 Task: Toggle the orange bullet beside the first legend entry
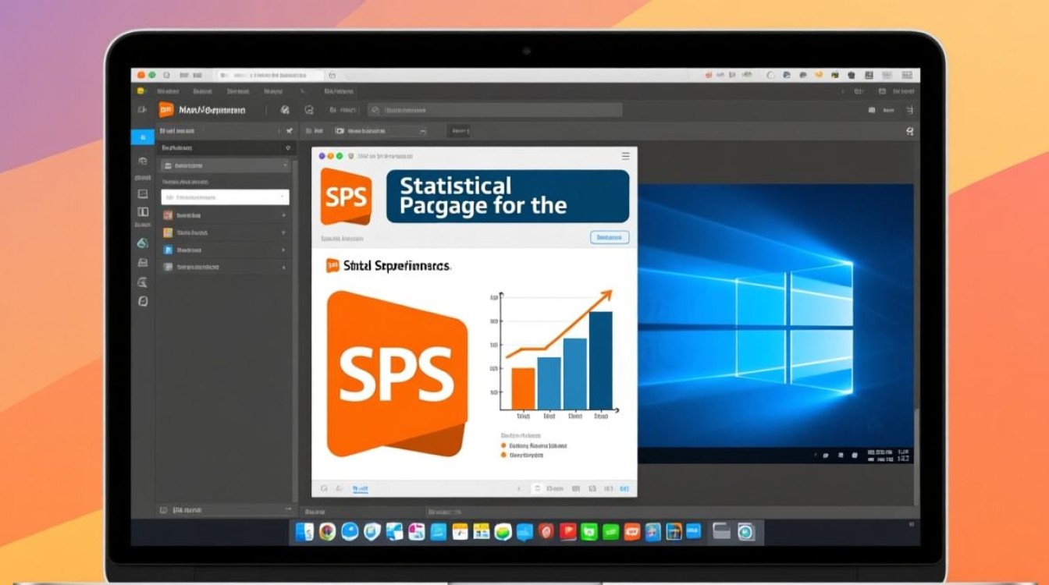(x=503, y=445)
